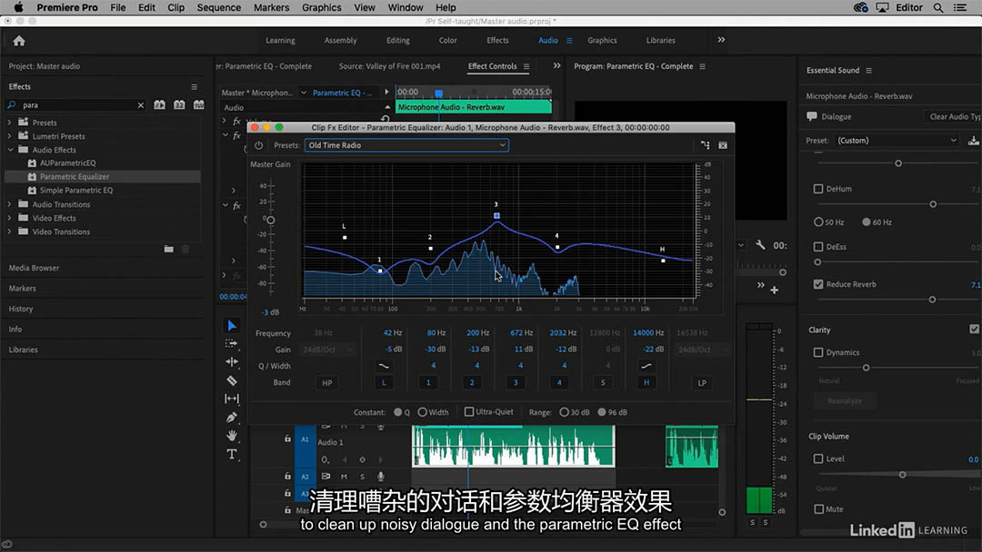The height and width of the screenshot is (552, 982).
Task: Toggle A1 voice-over record microphone
Action: 380,427
